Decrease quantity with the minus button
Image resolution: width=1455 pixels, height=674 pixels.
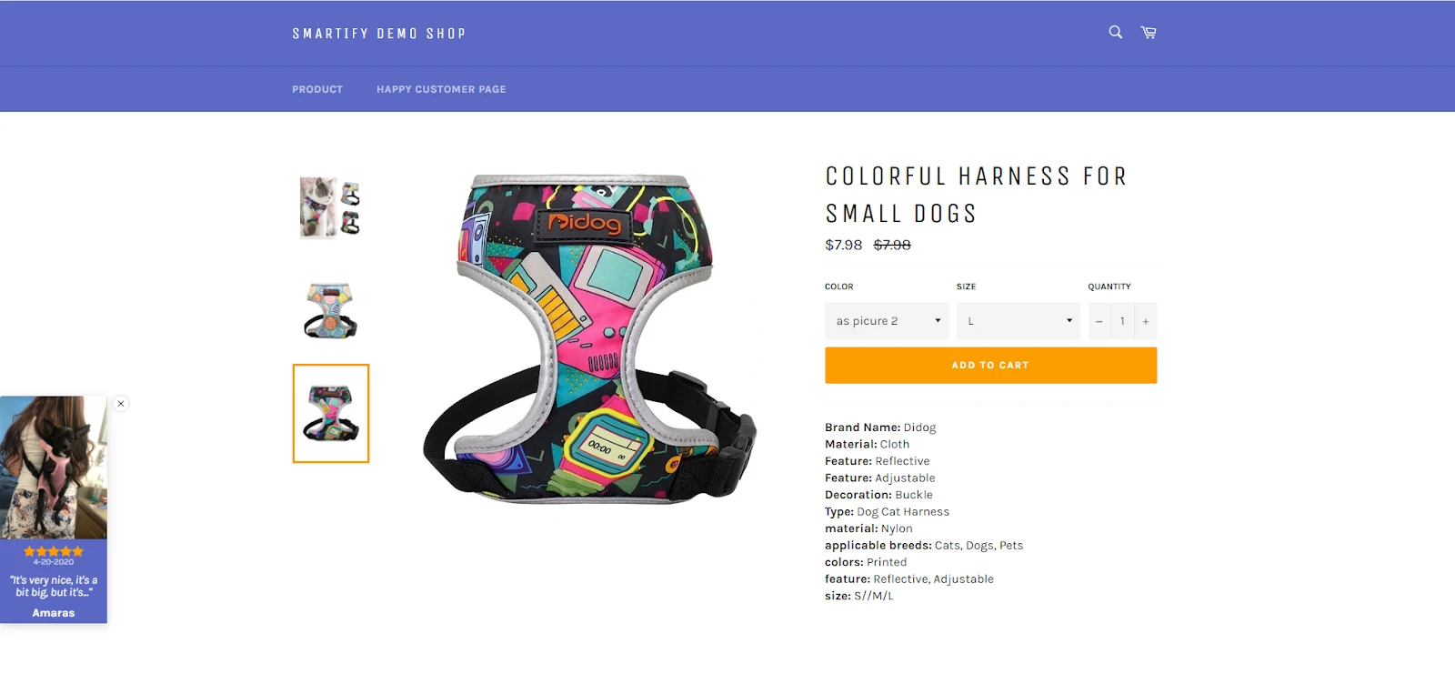1099,321
